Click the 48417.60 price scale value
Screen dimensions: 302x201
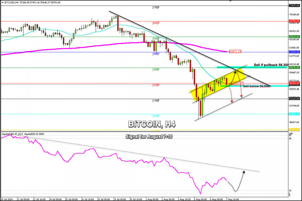pyautogui.click(x=294, y=122)
